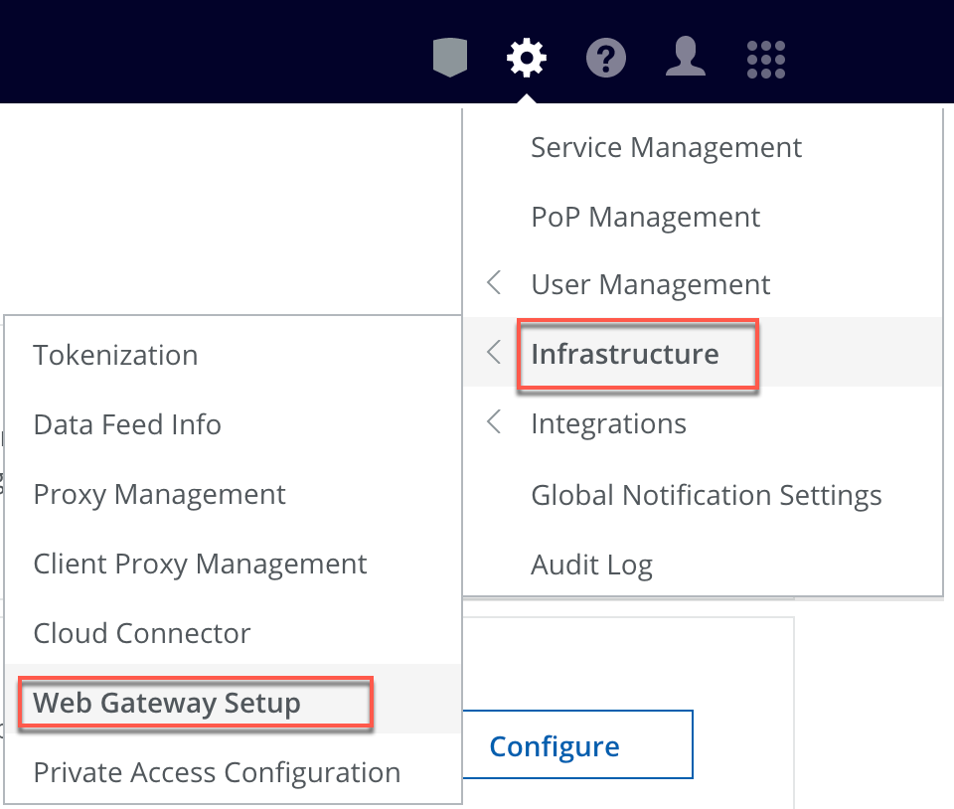
Task: Select Tokenization from the submenu
Action: coord(115,354)
